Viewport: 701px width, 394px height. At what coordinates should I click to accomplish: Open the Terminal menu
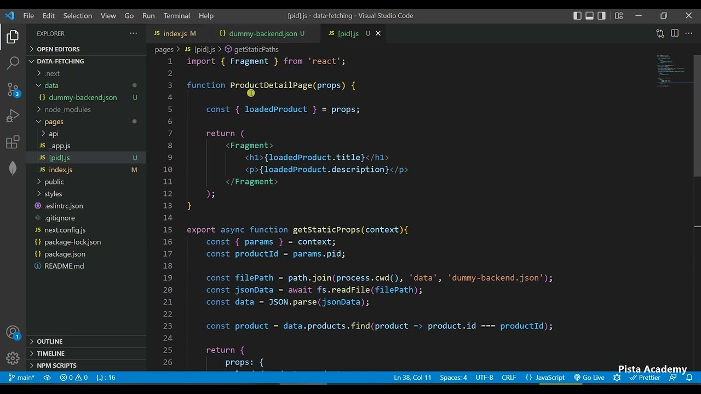[x=176, y=16]
